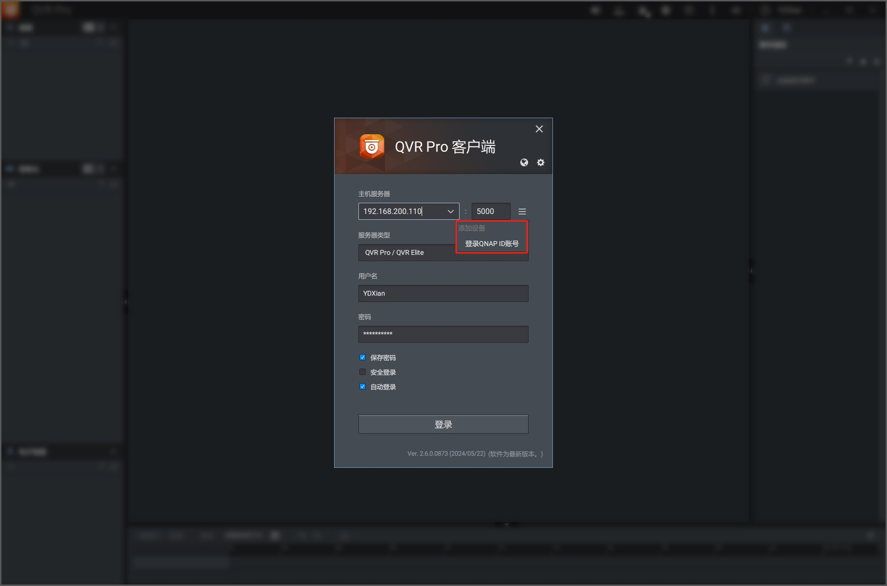Screen dimensions: 887x586
Task: Click the port field showing 5000
Action: [491, 212]
